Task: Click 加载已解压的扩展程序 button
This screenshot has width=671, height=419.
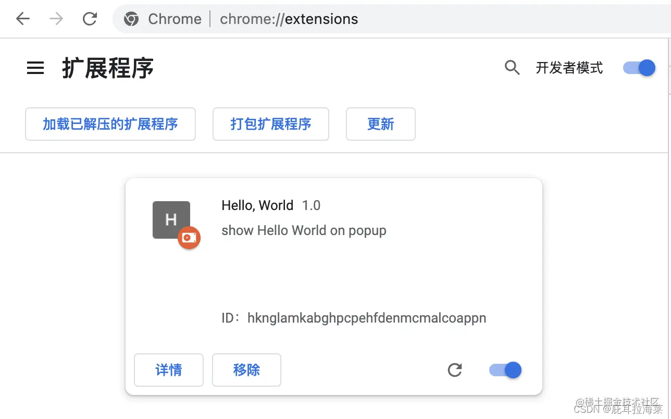Action: pyautogui.click(x=110, y=124)
